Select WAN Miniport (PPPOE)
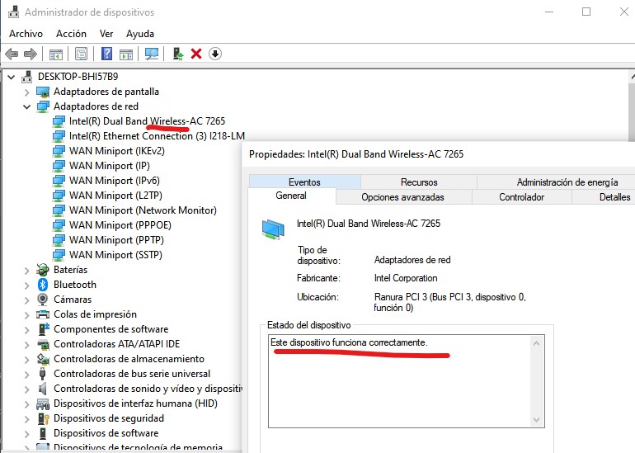 click(x=120, y=225)
